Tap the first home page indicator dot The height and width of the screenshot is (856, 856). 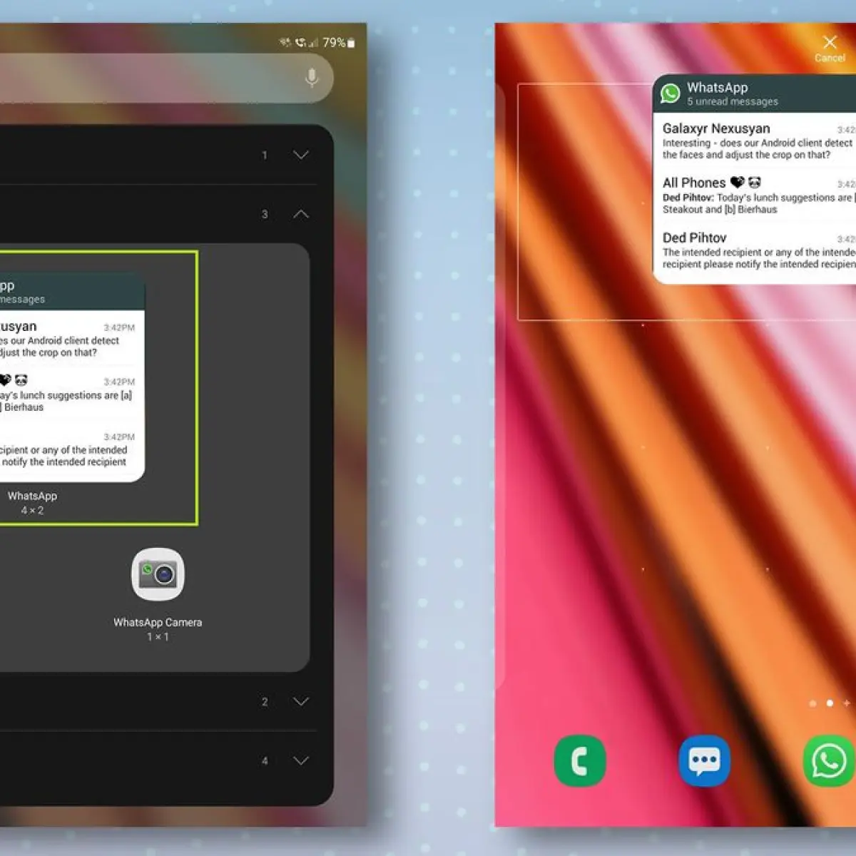(812, 703)
